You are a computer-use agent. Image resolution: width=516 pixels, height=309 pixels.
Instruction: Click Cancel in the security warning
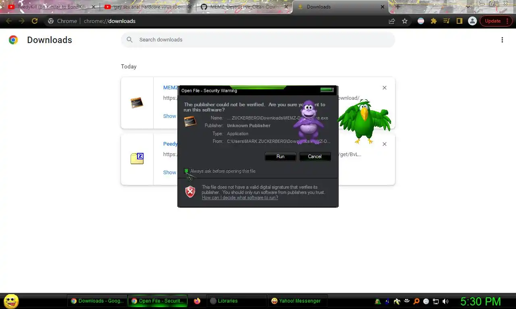click(315, 157)
